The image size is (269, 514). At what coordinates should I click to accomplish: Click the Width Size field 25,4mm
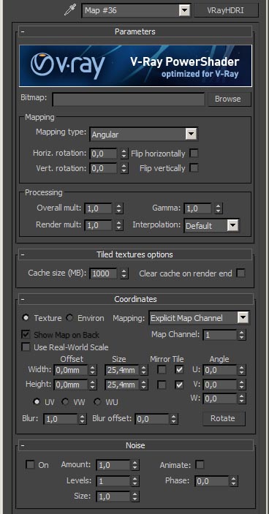(x=122, y=370)
